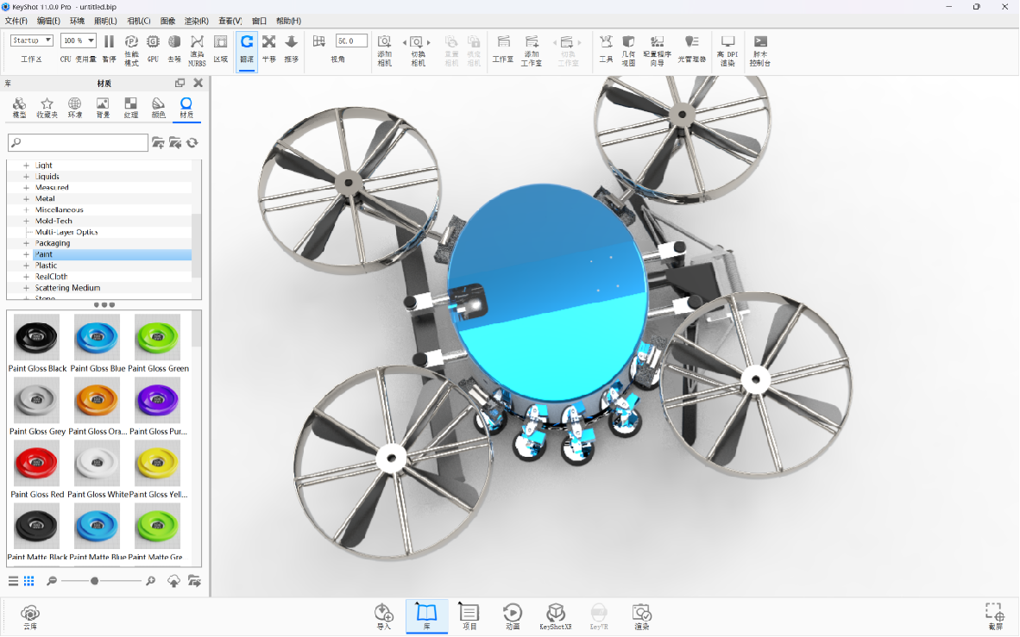Open the 渲染 render button in bottom bar
Viewport: 1020px width, 637px height.
coord(641,615)
